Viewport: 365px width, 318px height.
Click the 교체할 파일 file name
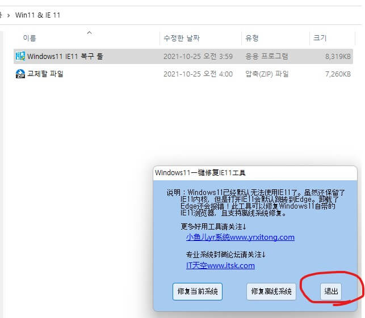point(45,74)
